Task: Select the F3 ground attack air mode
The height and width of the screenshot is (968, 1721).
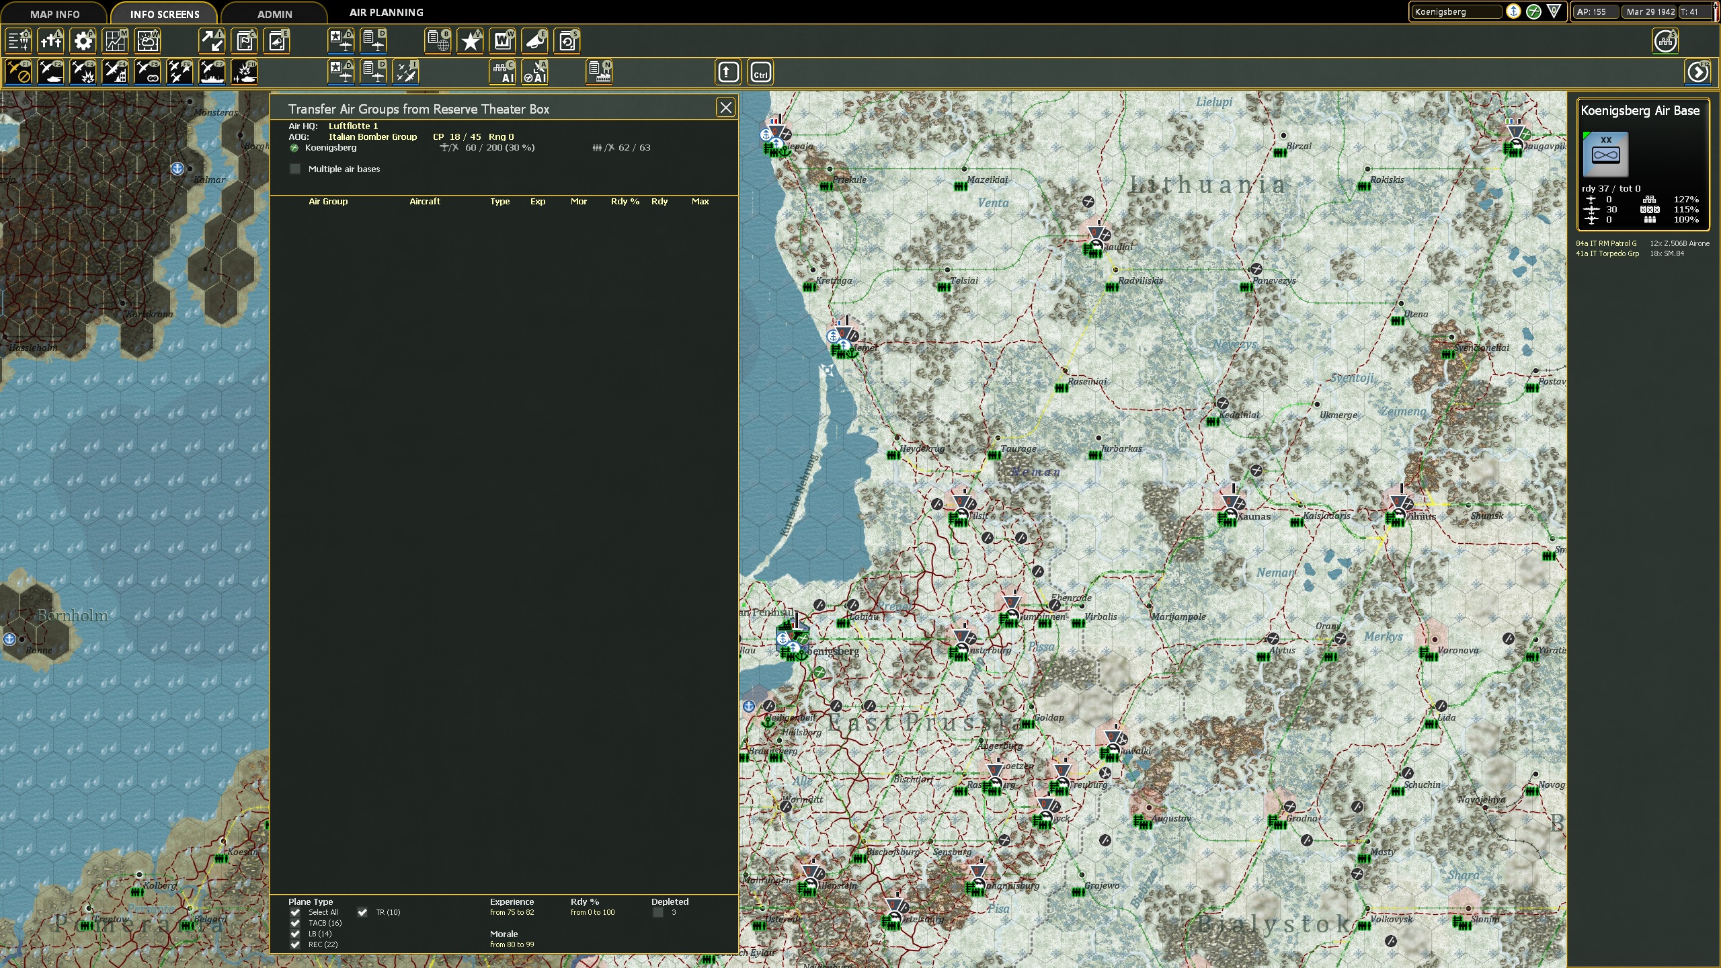Action: pos(83,73)
